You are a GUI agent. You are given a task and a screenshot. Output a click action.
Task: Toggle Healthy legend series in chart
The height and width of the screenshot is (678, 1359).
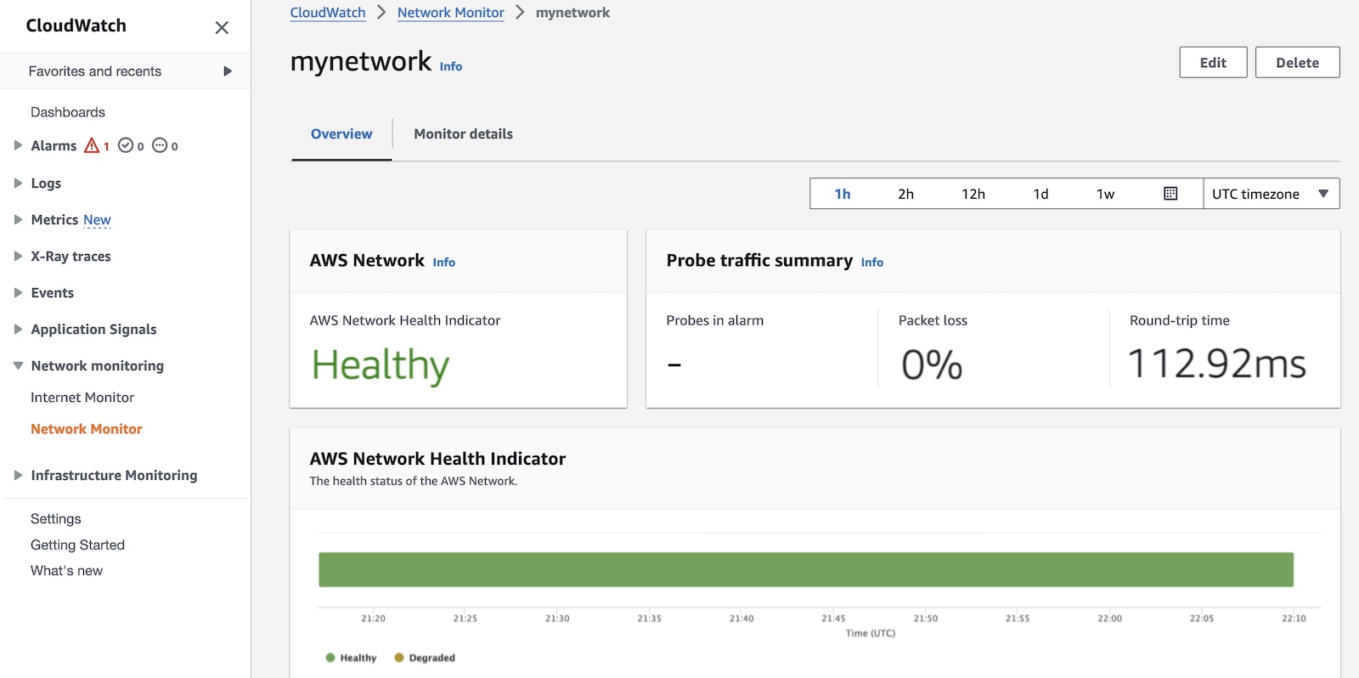(x=351, y=658)
